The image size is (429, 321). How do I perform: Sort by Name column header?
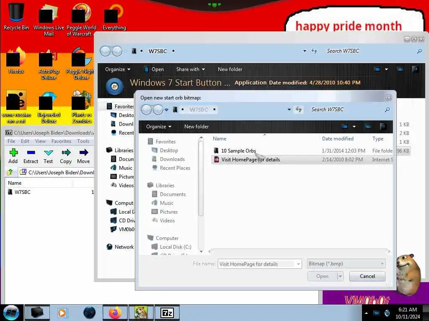(x=220, y=139)
